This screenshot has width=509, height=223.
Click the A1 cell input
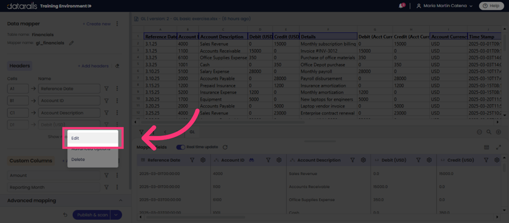[18, 88]
